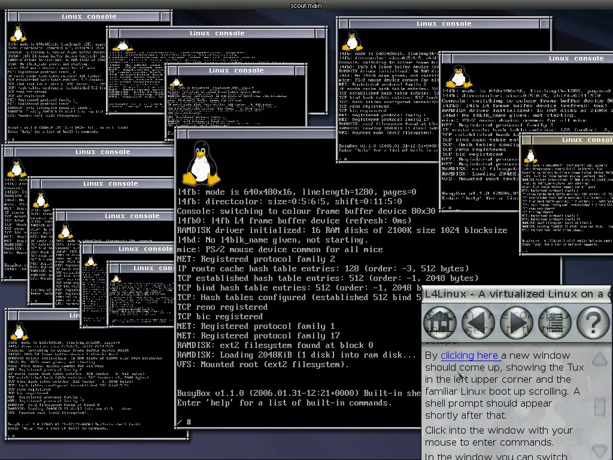613x460 pixels.
Task: Click "RAMDISK driver initialized" line in large console
Action: [x=342, y=230]
